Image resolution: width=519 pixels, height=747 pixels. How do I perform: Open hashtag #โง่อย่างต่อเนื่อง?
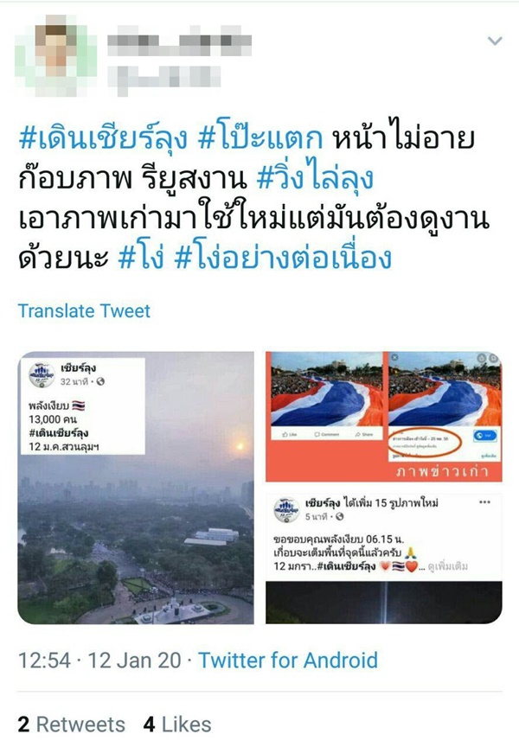283,259
